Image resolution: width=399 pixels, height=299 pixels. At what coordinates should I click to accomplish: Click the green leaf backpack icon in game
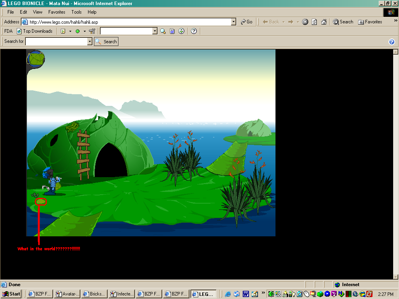(x=36, y=59)
